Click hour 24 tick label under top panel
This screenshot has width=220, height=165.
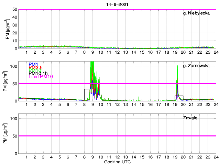pos(216,52)
